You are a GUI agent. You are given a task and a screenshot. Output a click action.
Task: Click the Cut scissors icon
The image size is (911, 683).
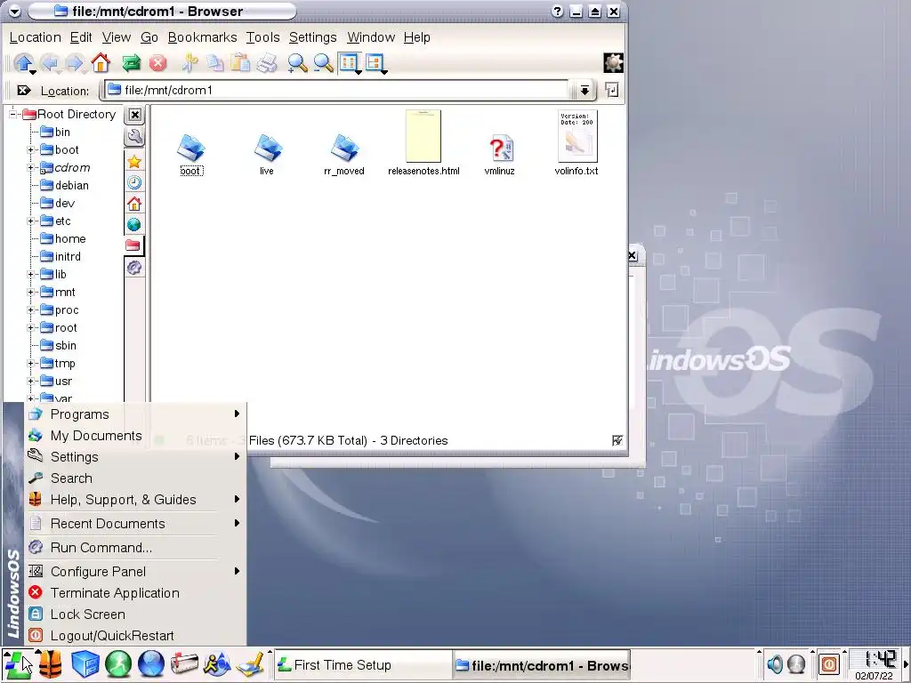click(x=189, y=63)
